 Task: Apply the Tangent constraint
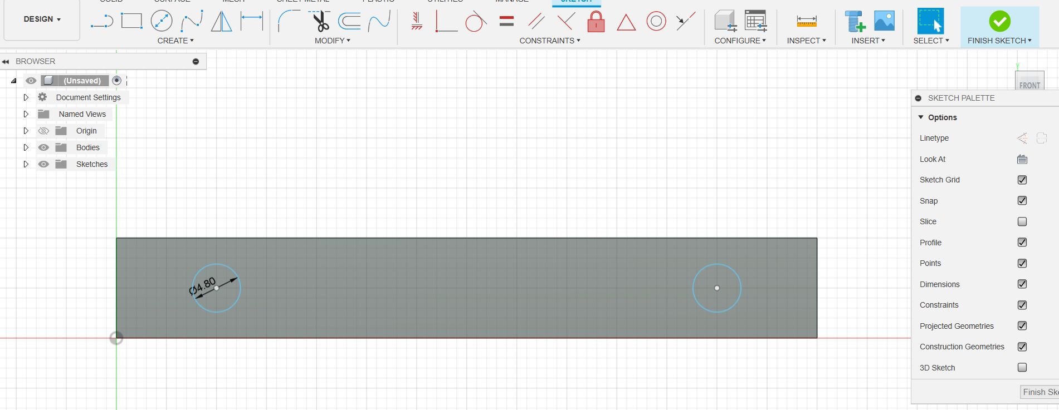coord(476,22)
